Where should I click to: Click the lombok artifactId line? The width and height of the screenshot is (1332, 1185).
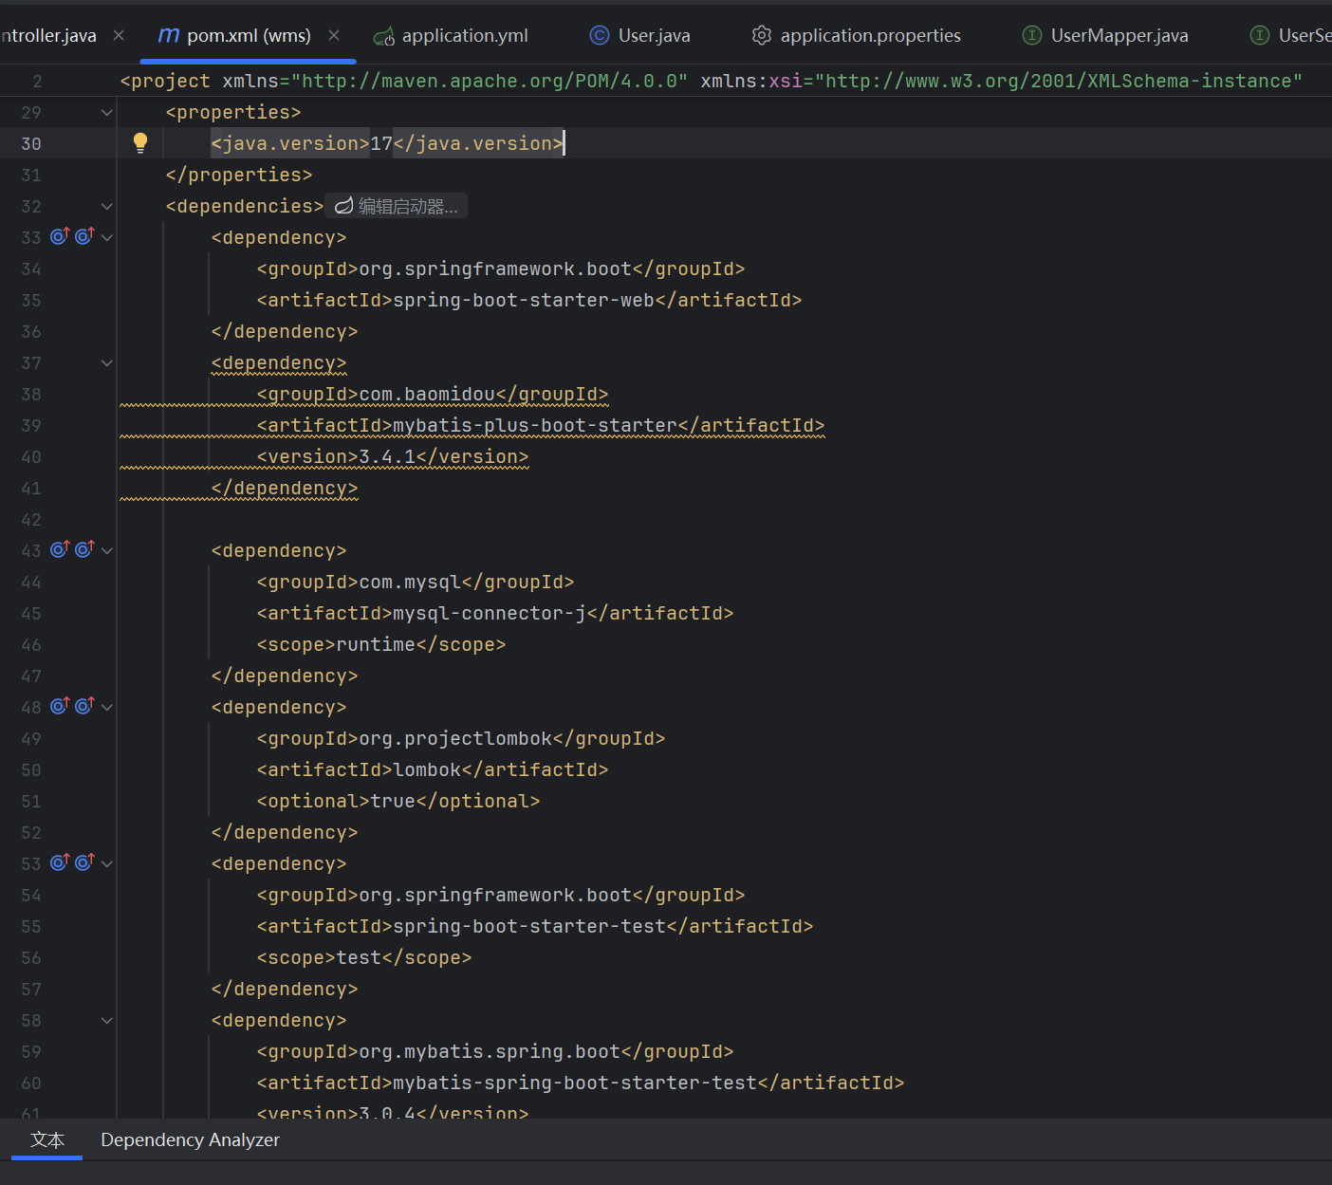tap(433, 769)
